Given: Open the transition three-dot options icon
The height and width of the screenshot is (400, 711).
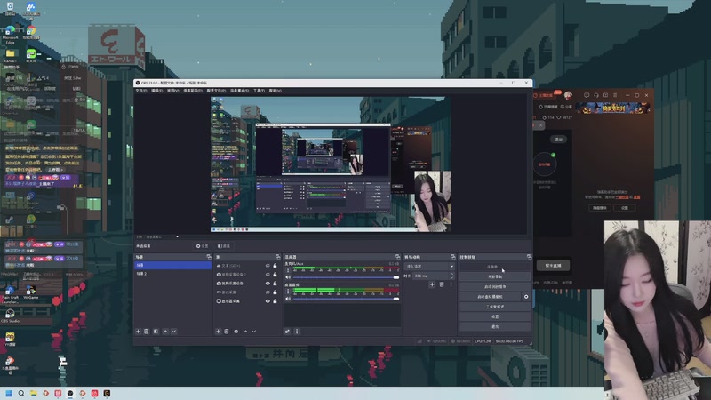Looking at the screenshot, I should click(x=451, y=284).
